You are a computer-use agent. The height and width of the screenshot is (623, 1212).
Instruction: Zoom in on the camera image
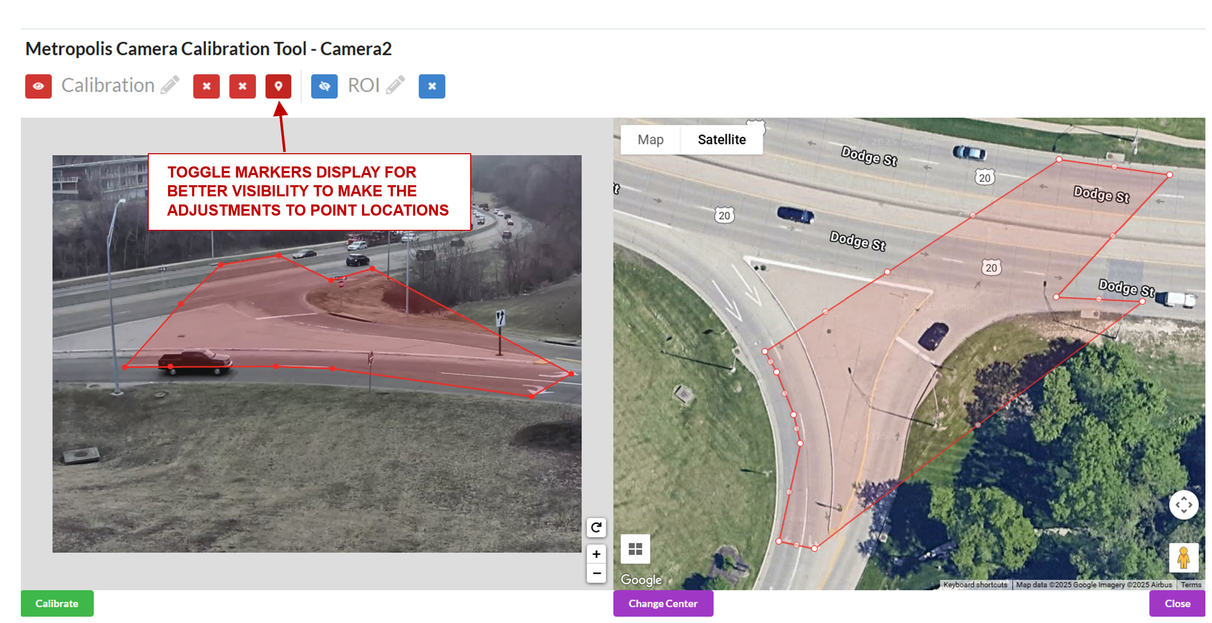pos(596,554)
